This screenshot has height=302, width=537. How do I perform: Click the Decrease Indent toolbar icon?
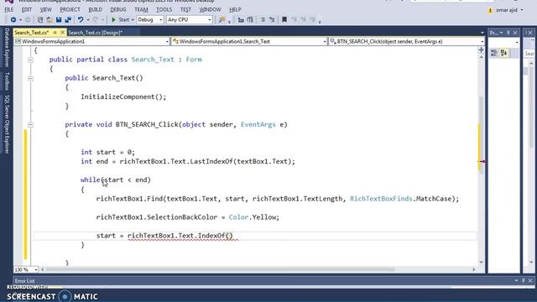pyautogui.click(x=241, y=20)
